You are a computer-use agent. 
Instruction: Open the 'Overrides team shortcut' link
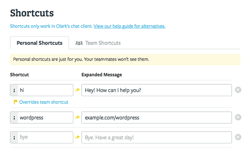[43, 102]
